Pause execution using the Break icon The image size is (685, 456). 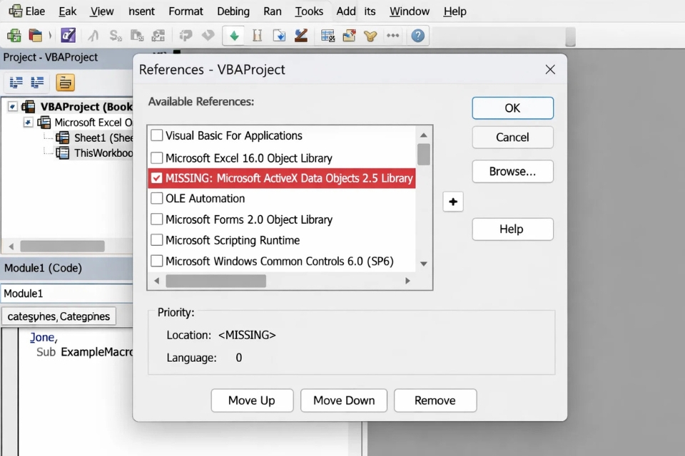click(256, 35)
